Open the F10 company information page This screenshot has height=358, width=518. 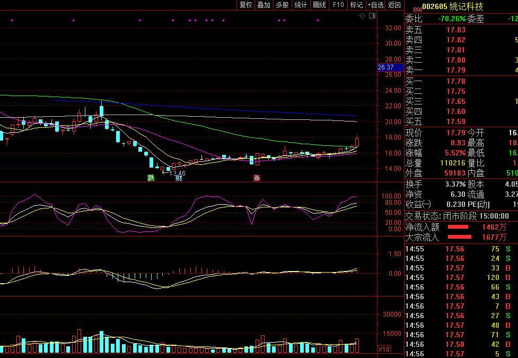(338, 5)
